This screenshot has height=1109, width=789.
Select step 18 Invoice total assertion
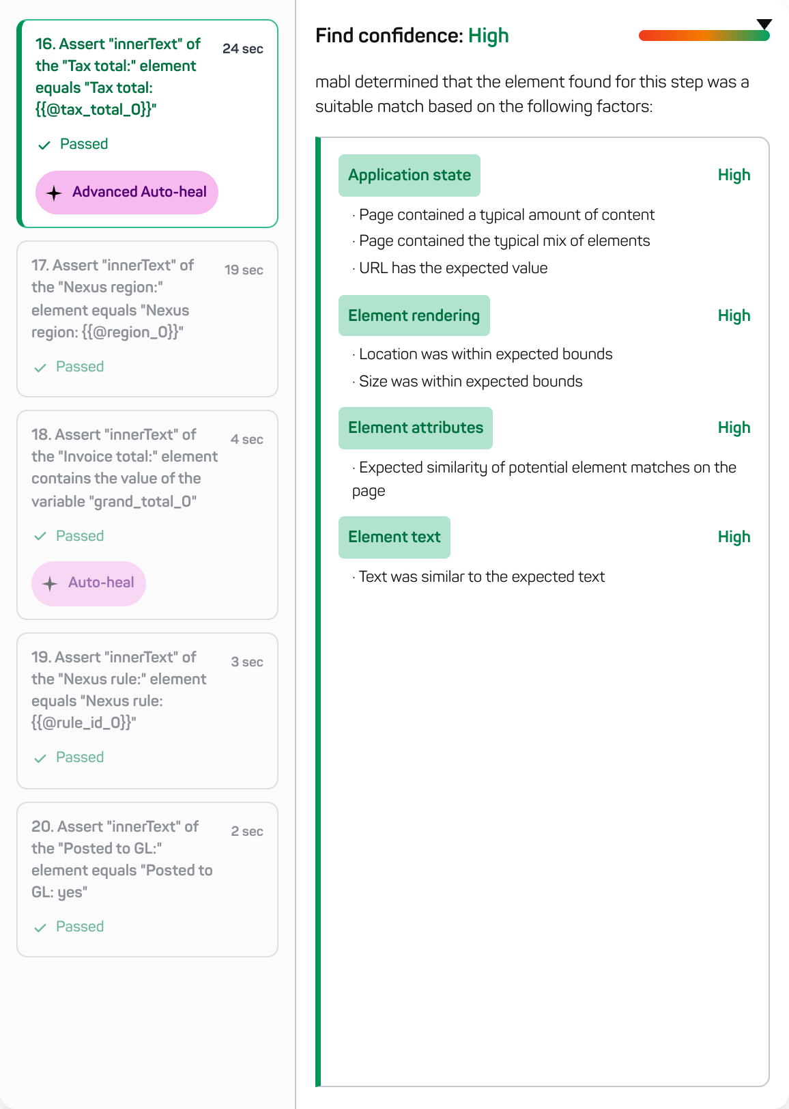pyautogui.click(x=147, y=515)
